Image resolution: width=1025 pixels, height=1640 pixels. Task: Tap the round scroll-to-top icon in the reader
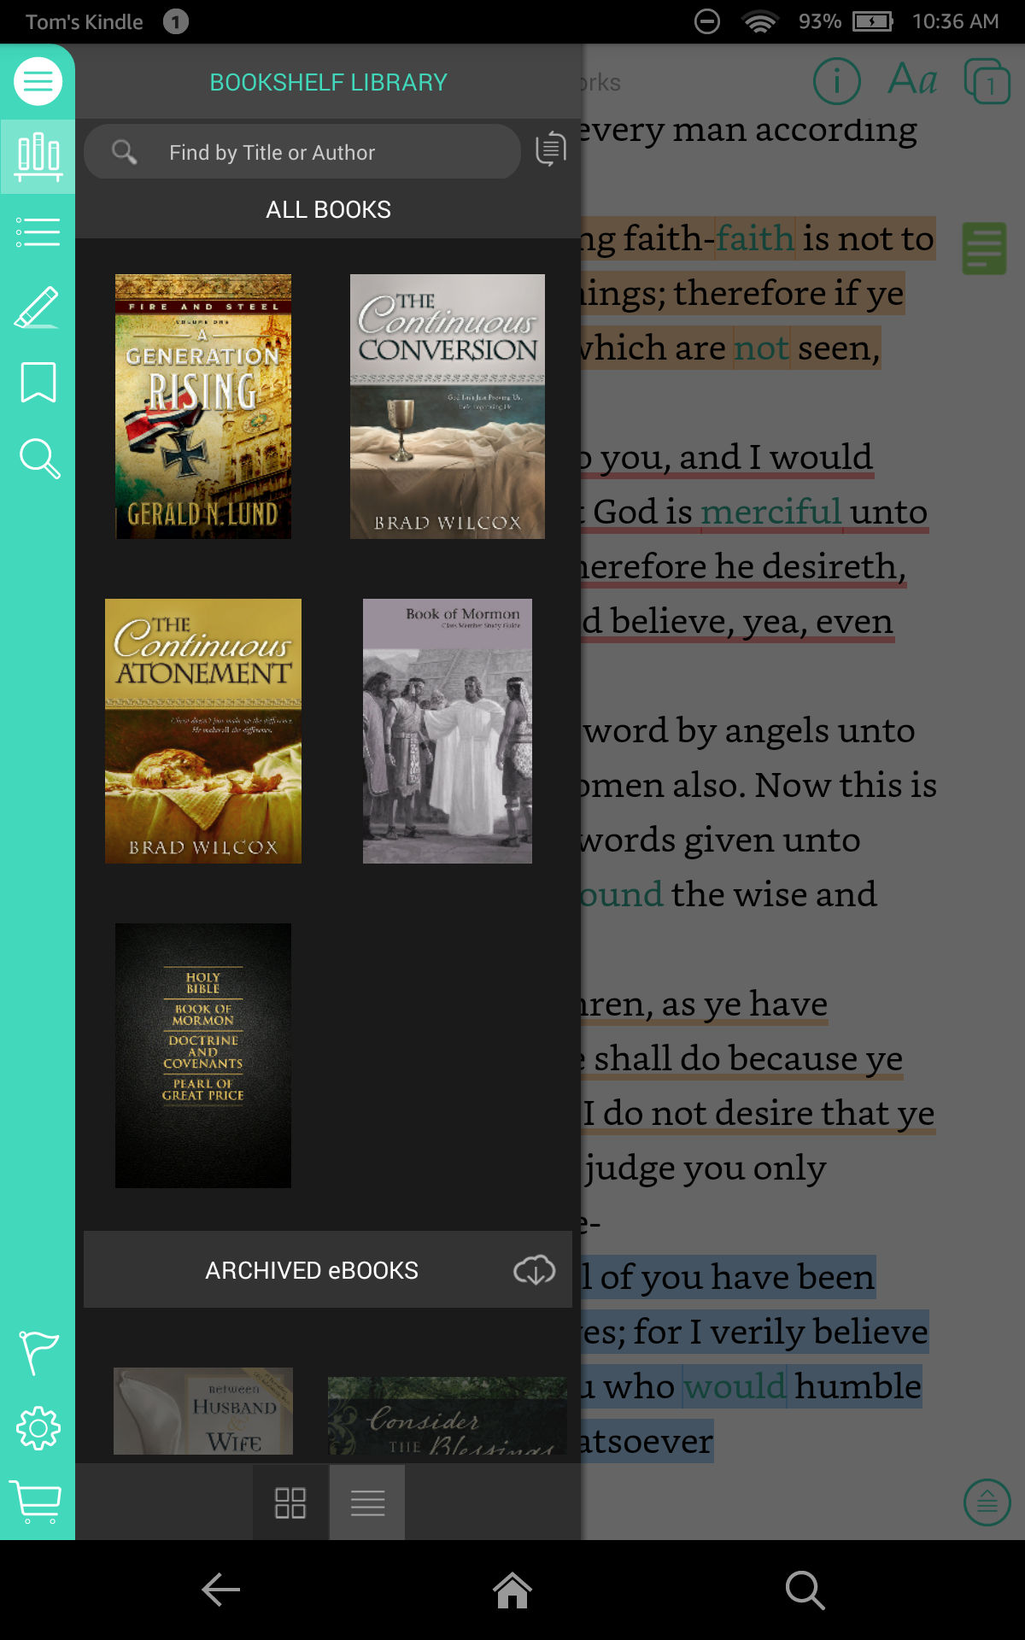987,1502
